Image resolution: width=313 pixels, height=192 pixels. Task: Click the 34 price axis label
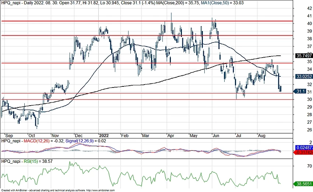click(x=309, y=69)
